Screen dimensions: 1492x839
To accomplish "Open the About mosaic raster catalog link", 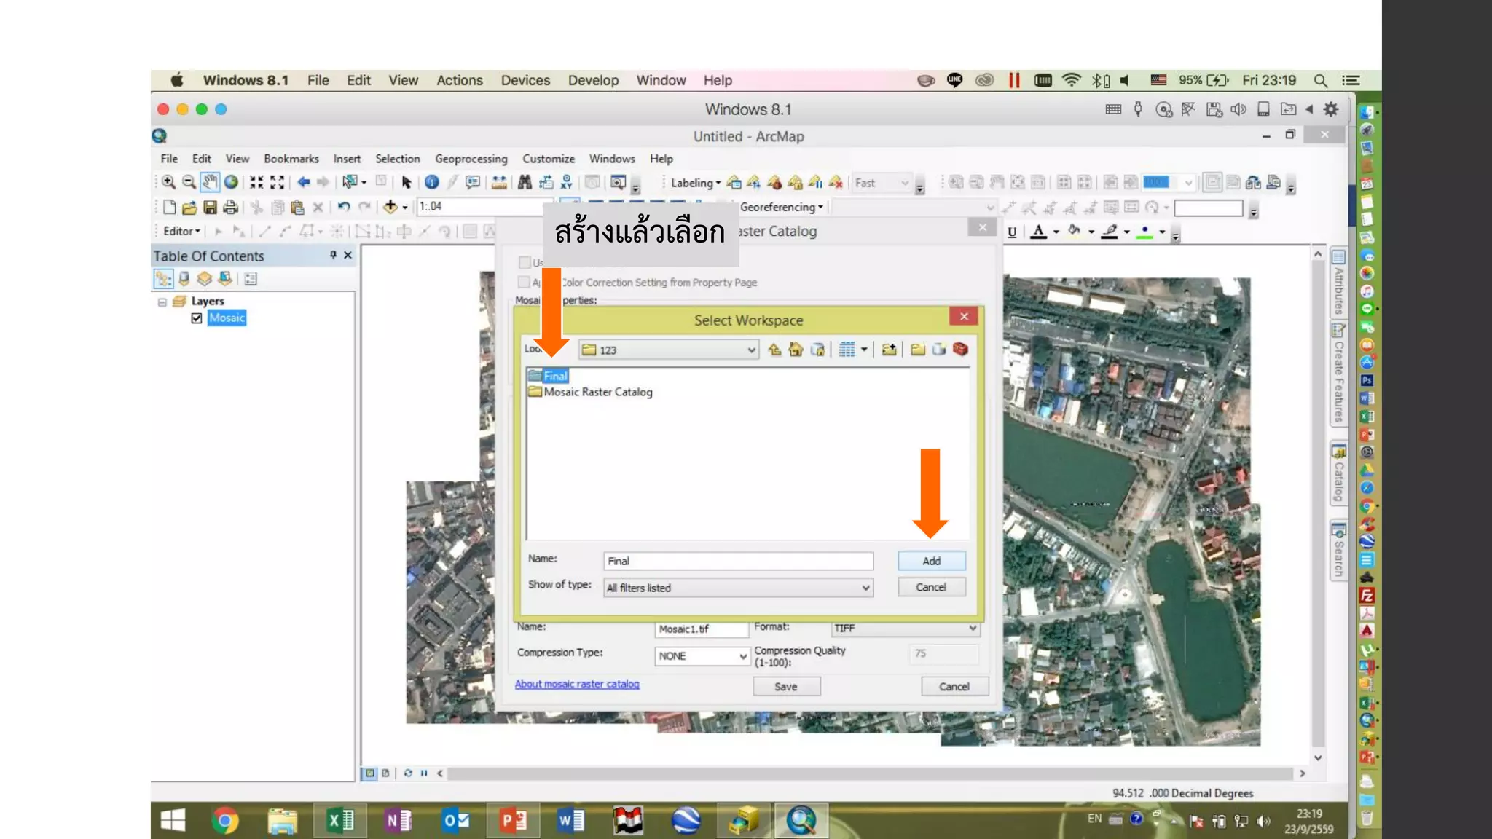I will tap(576, 684).
